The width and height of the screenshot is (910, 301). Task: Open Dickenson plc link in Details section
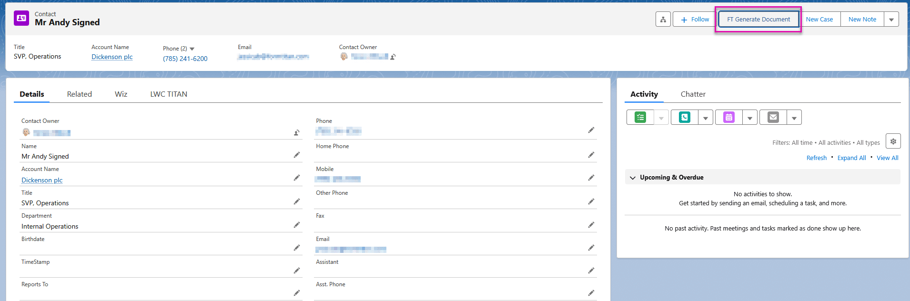tap(42, 180)
